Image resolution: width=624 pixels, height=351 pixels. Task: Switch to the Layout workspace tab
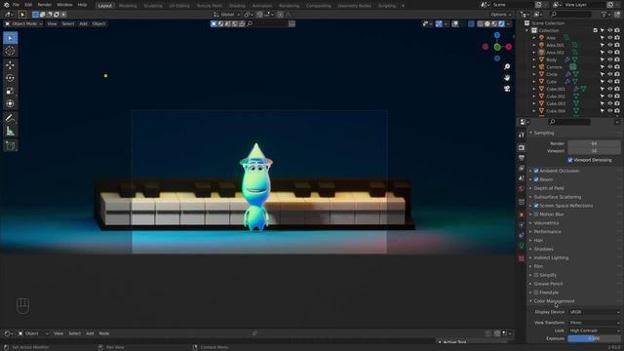104,6
